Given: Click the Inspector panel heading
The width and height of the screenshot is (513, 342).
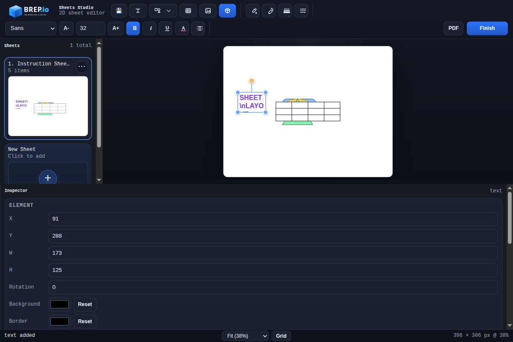Looking at the screenshot, I should [16, 191].
